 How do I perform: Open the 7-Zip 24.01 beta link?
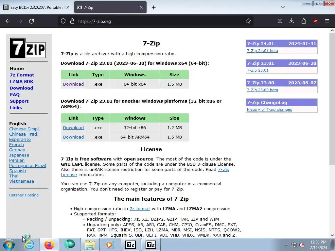pyautogui.click(x=262, y=51)
